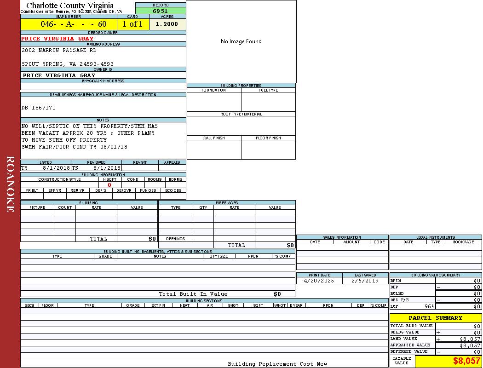Click the red H SQFT value 0
483x368 pixels.
pyautogui.click(x=109, y=185)
